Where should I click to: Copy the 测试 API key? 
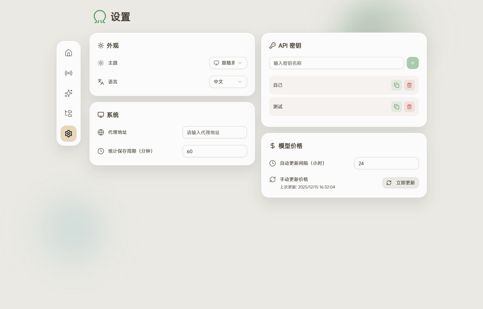pos(396,107)
